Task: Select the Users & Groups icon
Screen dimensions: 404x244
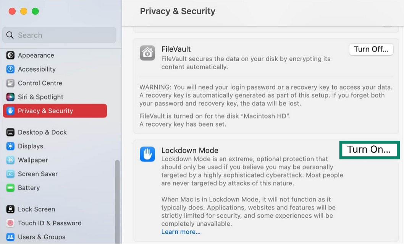Action: tap(10, 237)
